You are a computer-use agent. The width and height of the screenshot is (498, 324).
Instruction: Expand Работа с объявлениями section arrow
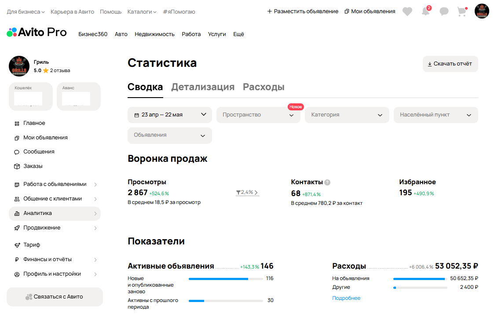pos(95,184)
